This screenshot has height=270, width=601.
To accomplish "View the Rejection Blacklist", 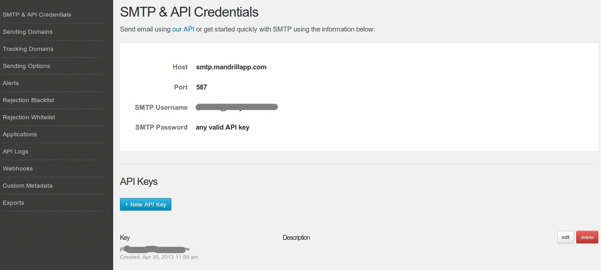I will (28, 100).
